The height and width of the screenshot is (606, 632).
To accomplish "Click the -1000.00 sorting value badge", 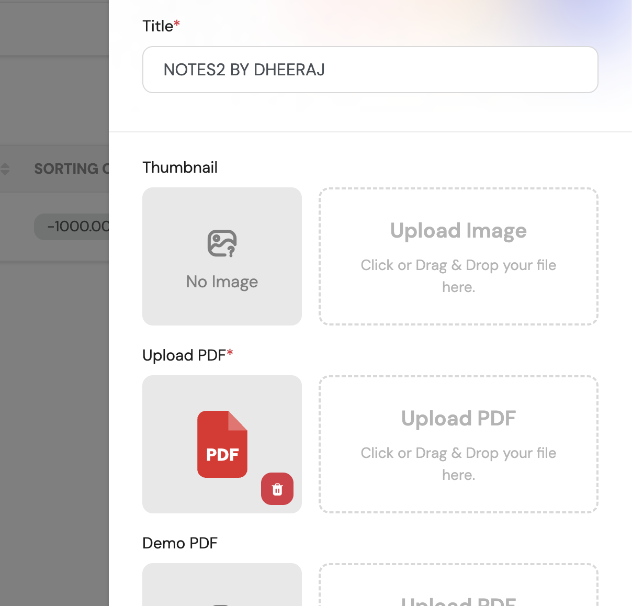I will click(73, 227).
